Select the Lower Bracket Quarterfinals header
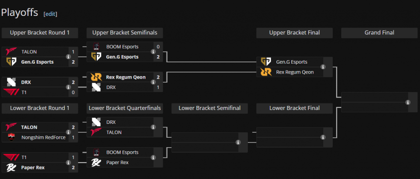The height and width of the screenshot is (179, 420). tap(125, 108)
